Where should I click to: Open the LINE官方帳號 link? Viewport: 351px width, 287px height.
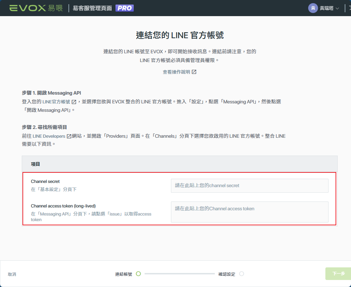tap(56, 102)
